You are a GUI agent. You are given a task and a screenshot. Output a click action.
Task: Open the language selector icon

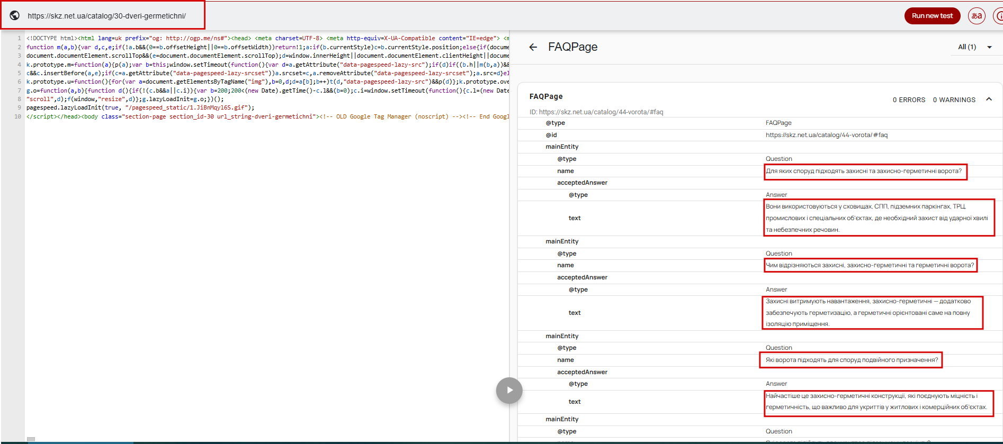977,16
